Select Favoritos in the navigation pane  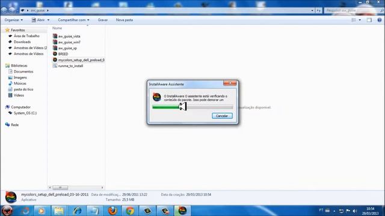[x=17, y=30]
